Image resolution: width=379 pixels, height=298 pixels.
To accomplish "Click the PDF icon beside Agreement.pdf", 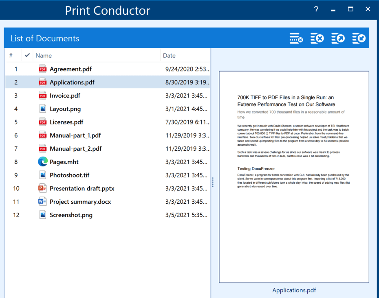I will click(43, 69).
